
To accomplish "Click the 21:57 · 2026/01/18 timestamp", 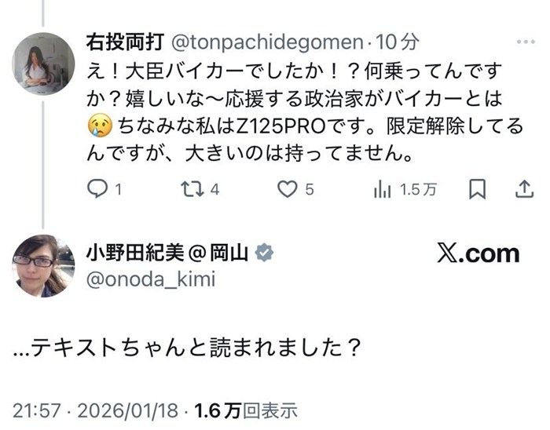I will pyautogui.click(x=97, y=410).
